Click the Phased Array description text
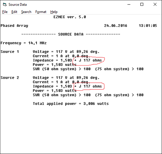162x154 pixels. click(x=14, y=26)
